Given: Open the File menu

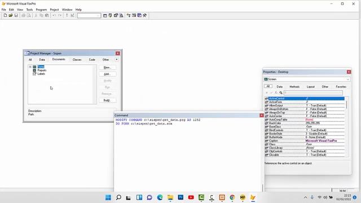Looking at the screenshot, I should (x=4, y=10).
